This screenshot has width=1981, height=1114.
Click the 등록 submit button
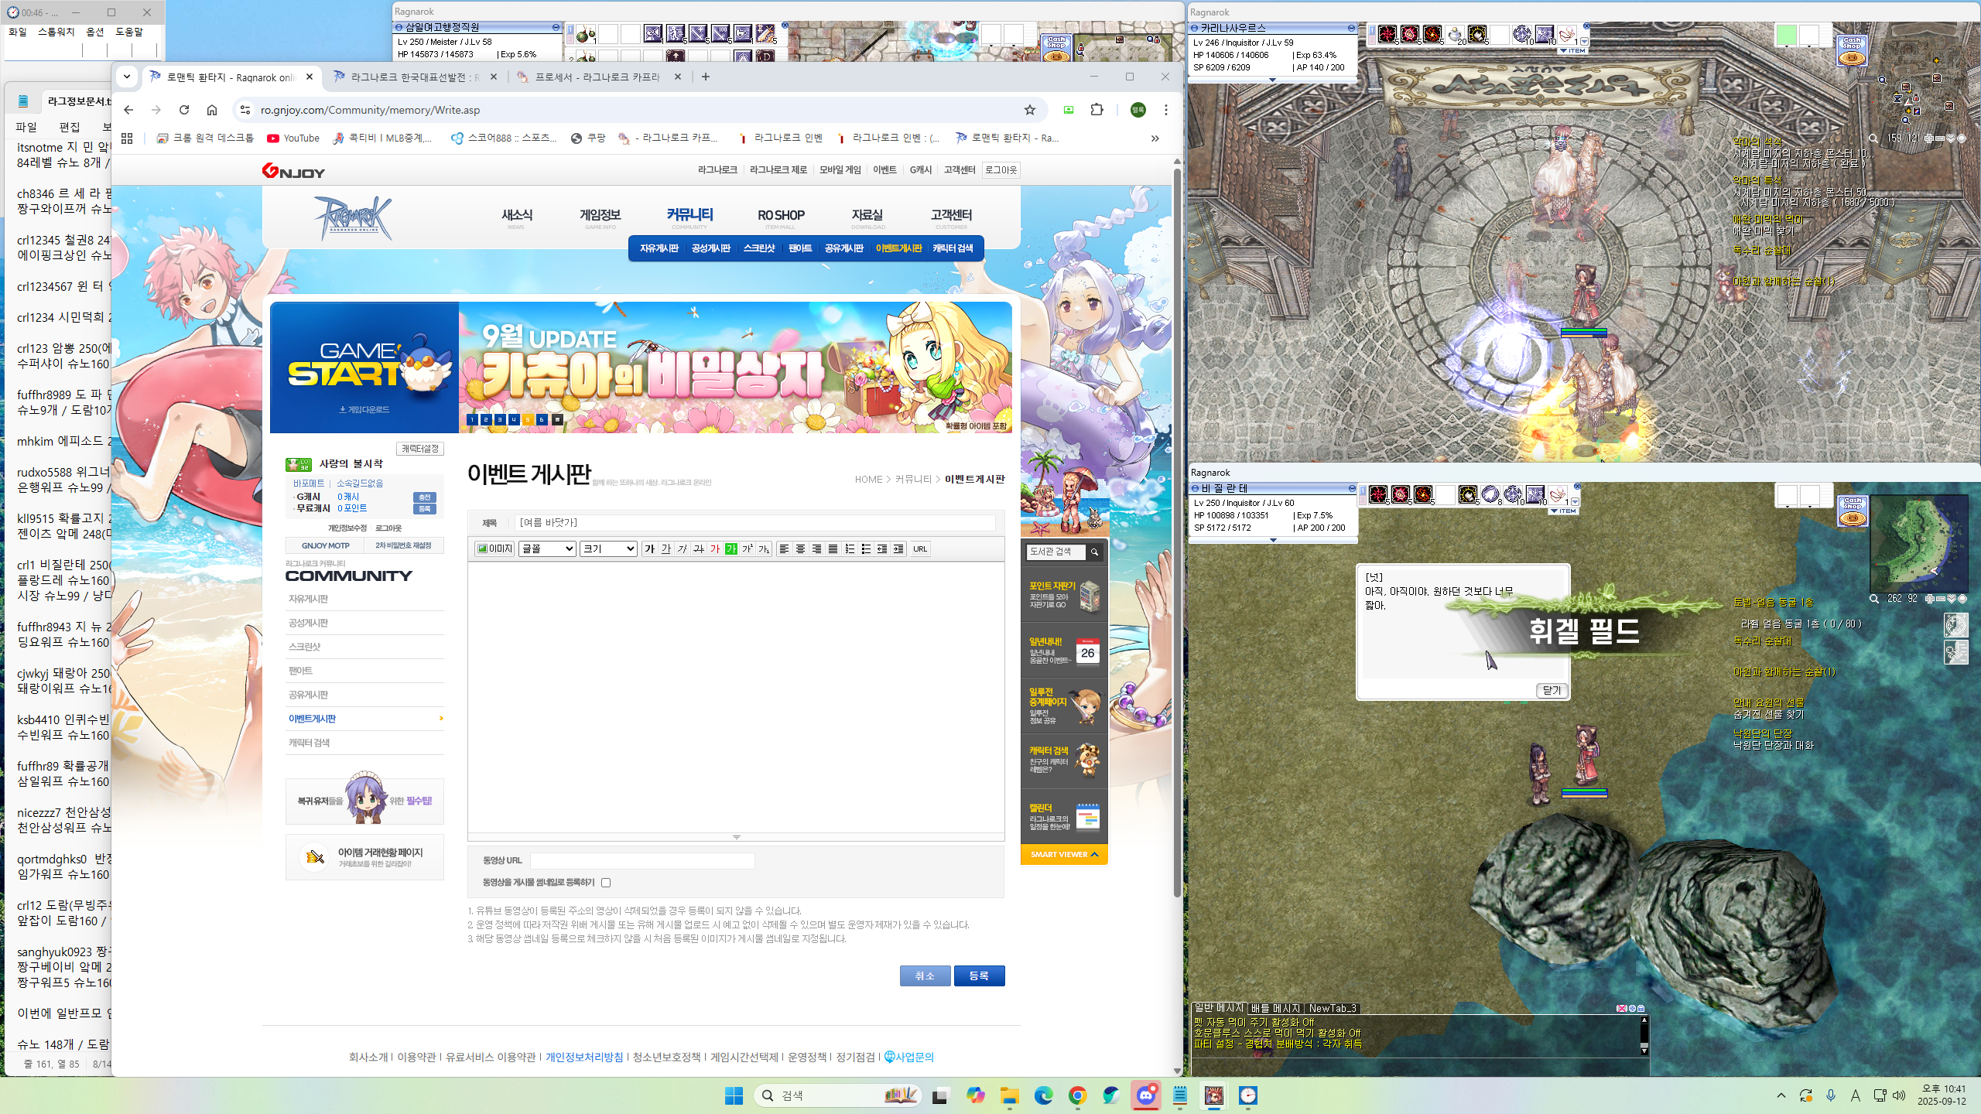979,976
